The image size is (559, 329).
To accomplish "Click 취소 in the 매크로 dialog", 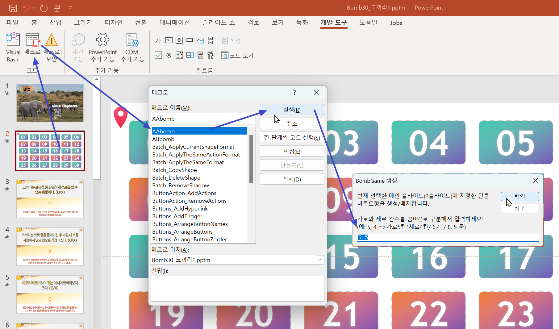I will (292, 123).
